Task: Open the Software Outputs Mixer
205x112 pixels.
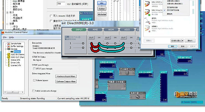Action: [x=66, y=81]
